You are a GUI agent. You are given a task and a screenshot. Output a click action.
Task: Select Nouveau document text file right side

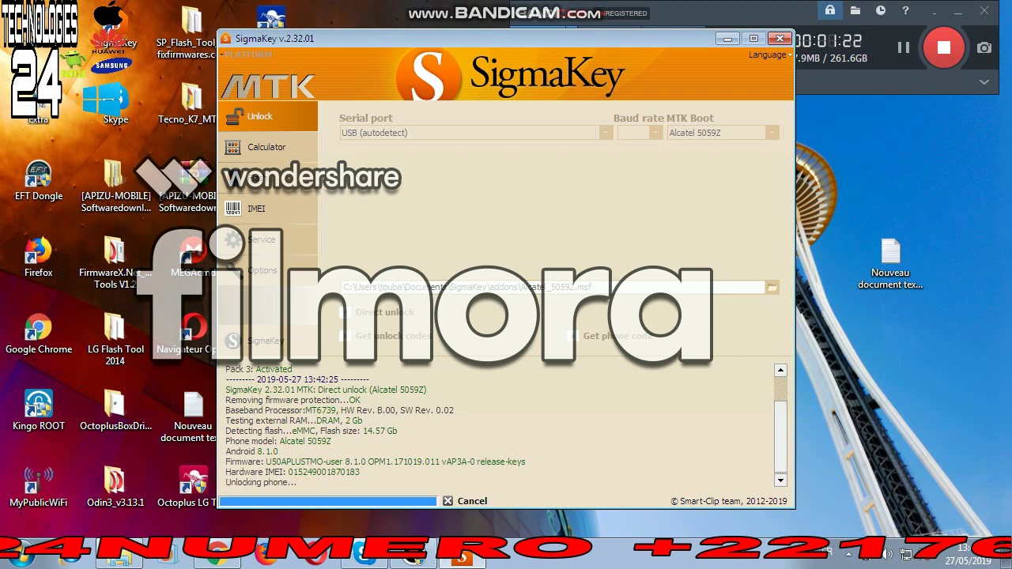point(890,264)
